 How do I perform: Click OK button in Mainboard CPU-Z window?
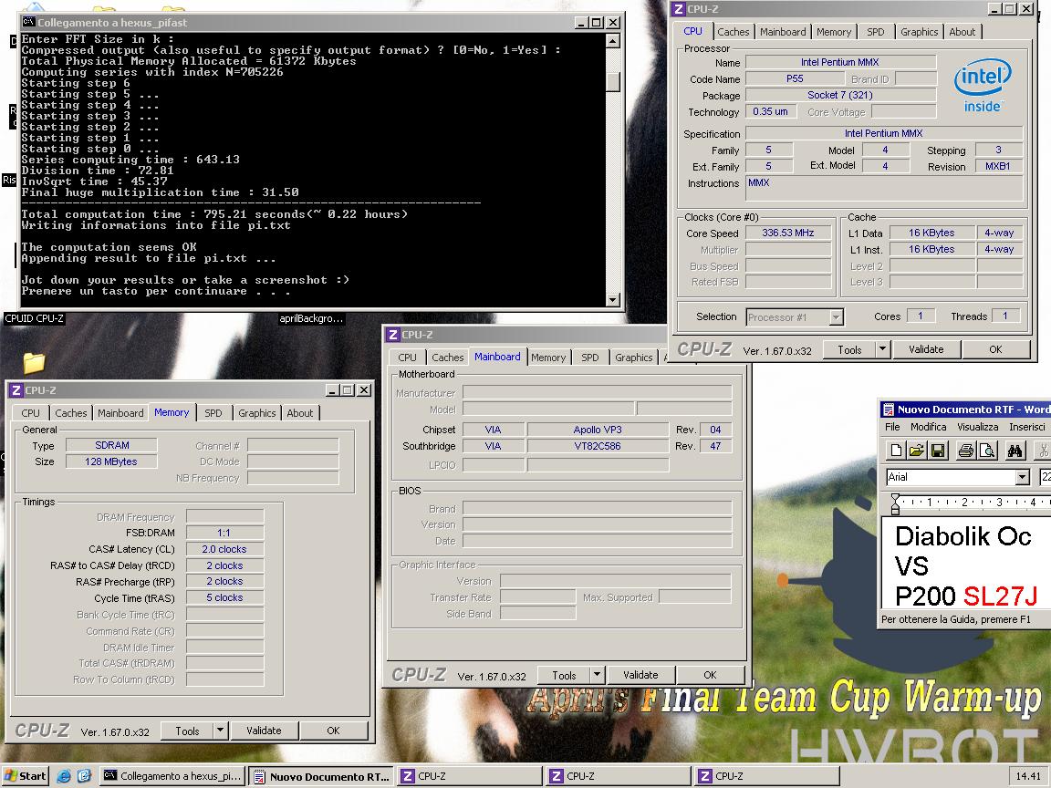710,675
